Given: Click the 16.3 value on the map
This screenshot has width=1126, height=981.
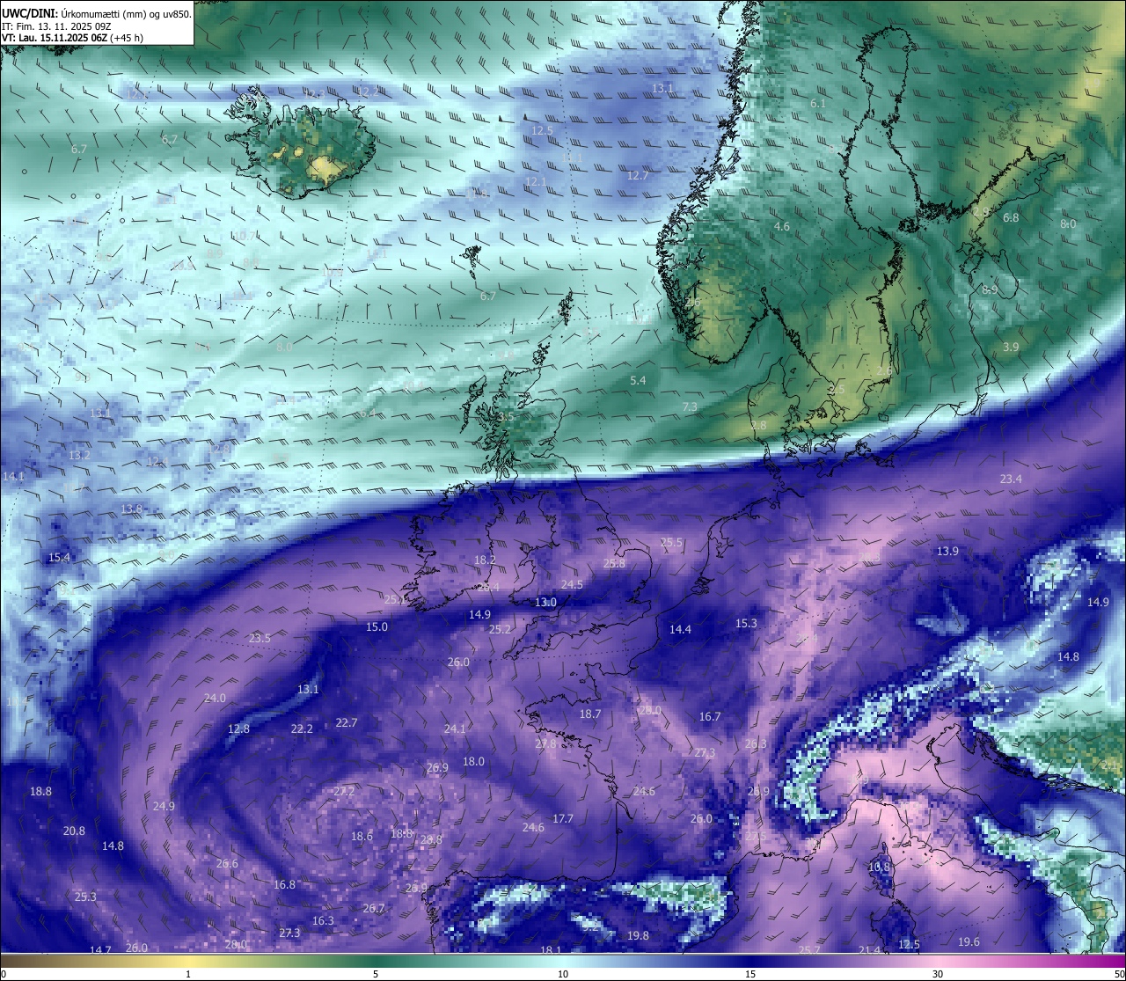Looking at the screenshot, I should [x=323, y=921].
